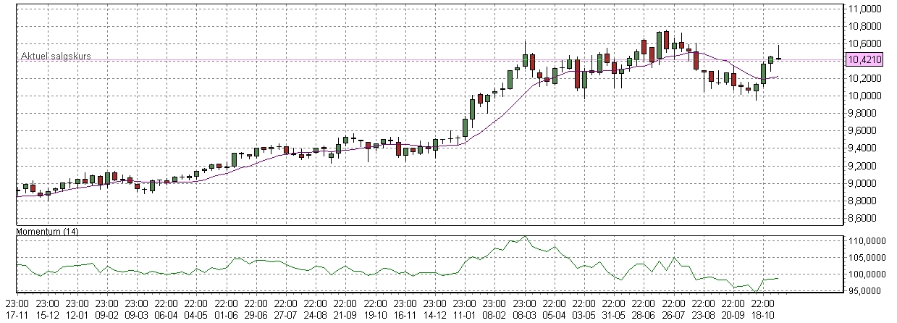897x323 pixels.
Task: Select the 09-02 date label
Action: tap(106, 315)
